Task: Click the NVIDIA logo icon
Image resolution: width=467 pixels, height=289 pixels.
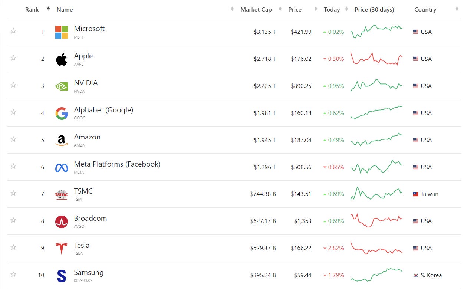Action: pos(62,86)
